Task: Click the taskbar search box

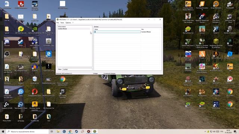Action: 27,131
